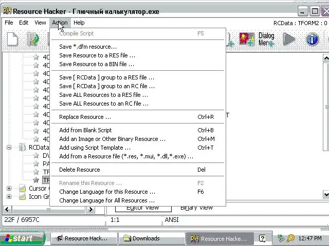Viewport: 329px width, 246px height.
Task: Click the help question-mark icon in taskbar
Action: click(x=262, y=238)
